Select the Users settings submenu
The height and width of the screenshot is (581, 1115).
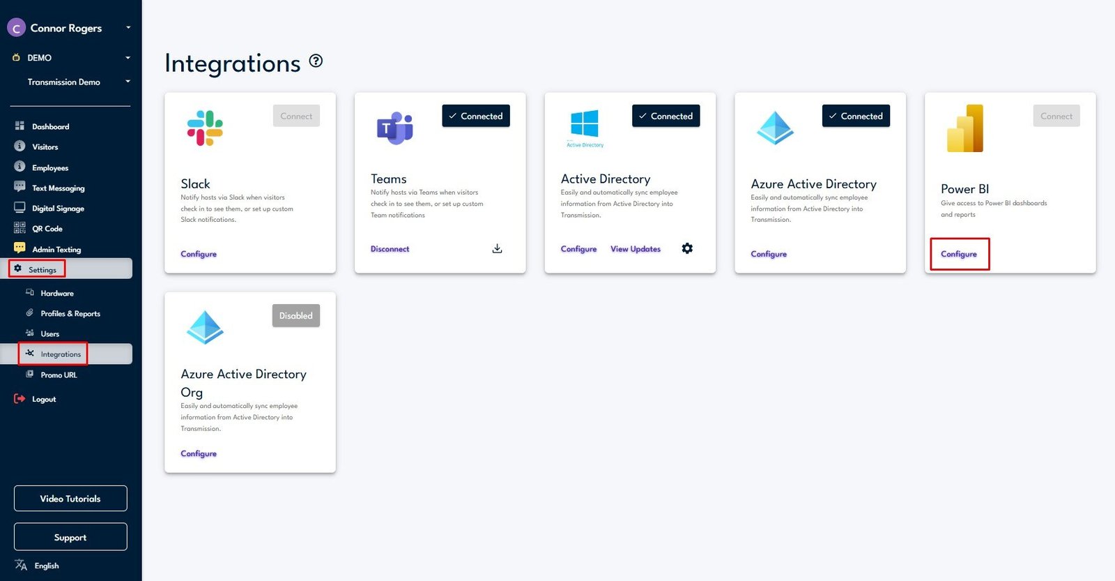50,333
